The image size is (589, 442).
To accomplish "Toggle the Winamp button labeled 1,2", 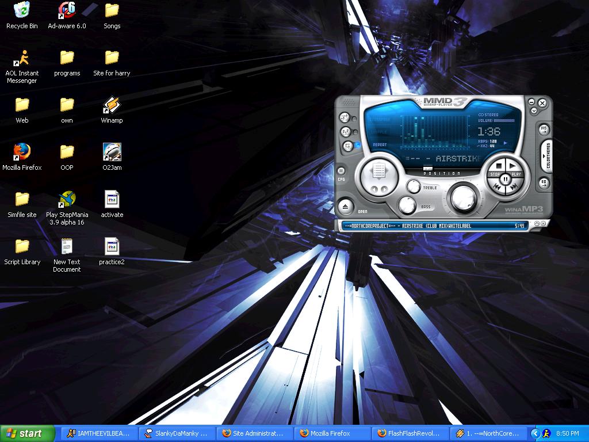I will 346,132.
